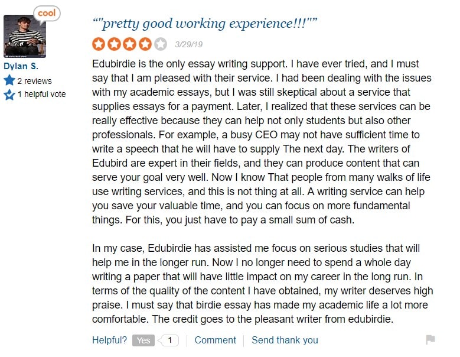
Task: Click Dylan S. profile photo
Action: pos(25,37)
